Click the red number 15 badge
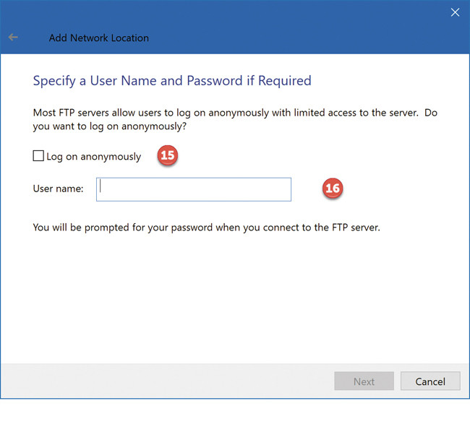 tap(168, 155)
